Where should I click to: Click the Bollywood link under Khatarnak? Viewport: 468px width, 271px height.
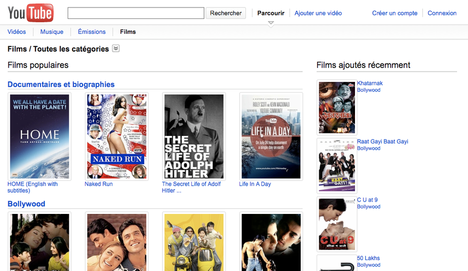(x=369, y=90)
